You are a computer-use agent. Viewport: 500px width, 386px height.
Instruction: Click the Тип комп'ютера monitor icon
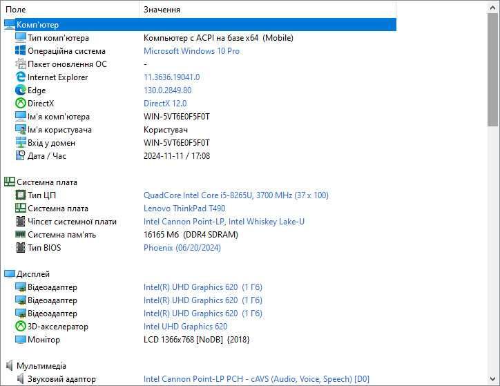(x=21, y=37)
